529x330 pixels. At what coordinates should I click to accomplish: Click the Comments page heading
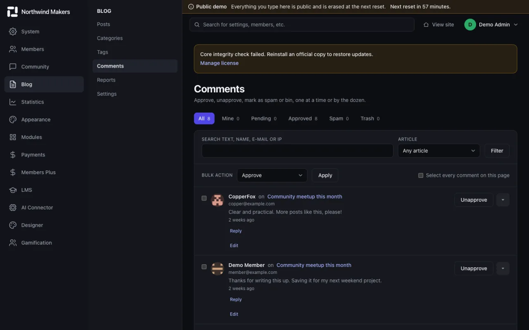[x=219, y=89]
